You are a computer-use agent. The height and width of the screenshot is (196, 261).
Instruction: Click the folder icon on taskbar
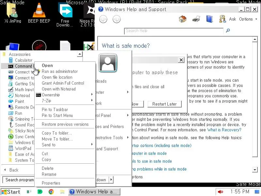point(62,192)
